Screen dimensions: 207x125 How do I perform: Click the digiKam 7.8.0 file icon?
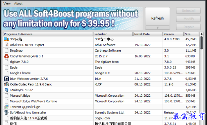pyautogui.click(x=6, y=62)
